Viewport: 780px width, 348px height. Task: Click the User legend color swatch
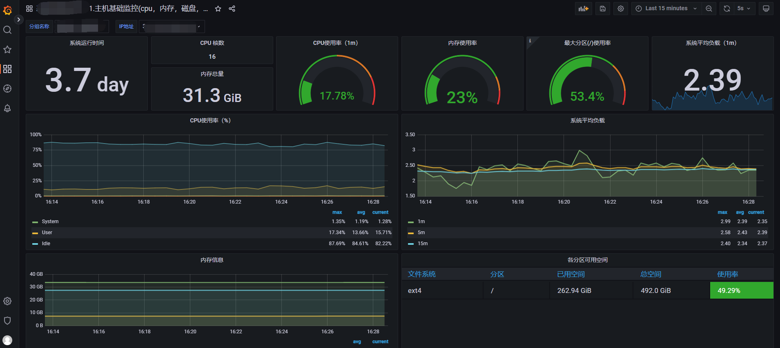click(x=35, y=233)
